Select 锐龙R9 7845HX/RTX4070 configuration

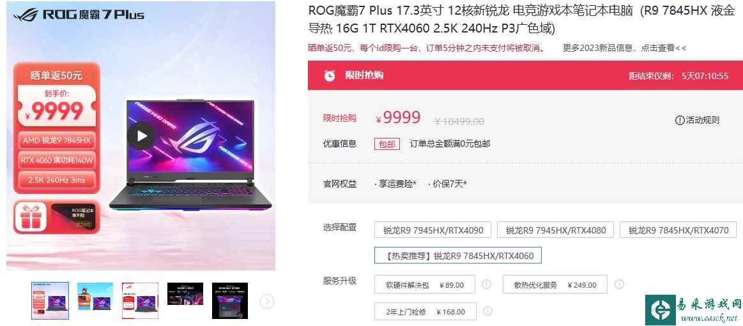coord(678,230)
